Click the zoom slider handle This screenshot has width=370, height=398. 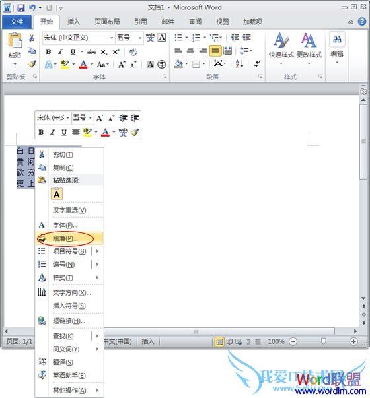pos(323,341)
